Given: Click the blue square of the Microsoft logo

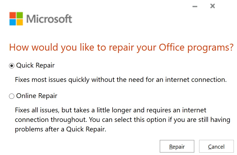Looking at the screenshot, I should click(x=12, y=22).
